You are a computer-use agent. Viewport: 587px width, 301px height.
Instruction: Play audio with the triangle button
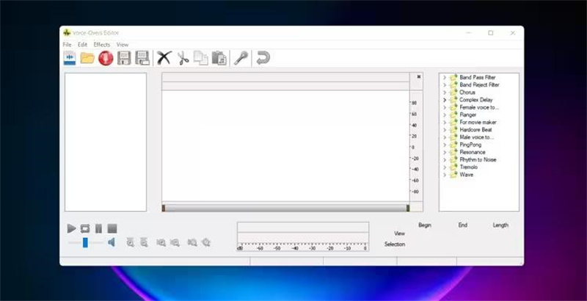click(x=71, y=228)
